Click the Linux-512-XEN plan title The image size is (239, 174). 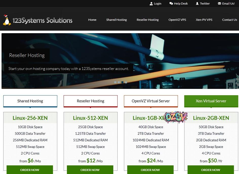(90, 118)
